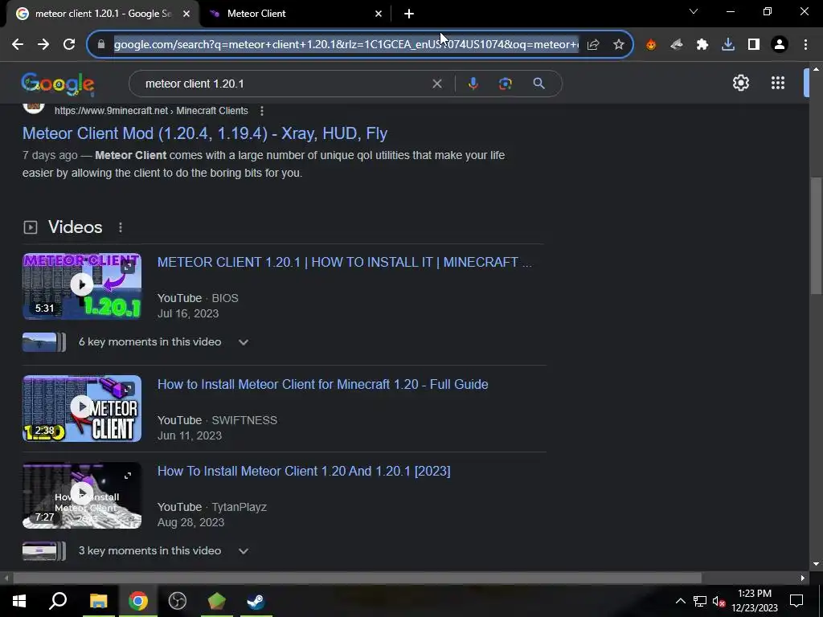
Task: Open the Chrome profile avatar
Action: point(780,45)
